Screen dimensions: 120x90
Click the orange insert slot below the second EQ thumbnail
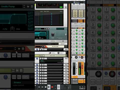81,21
